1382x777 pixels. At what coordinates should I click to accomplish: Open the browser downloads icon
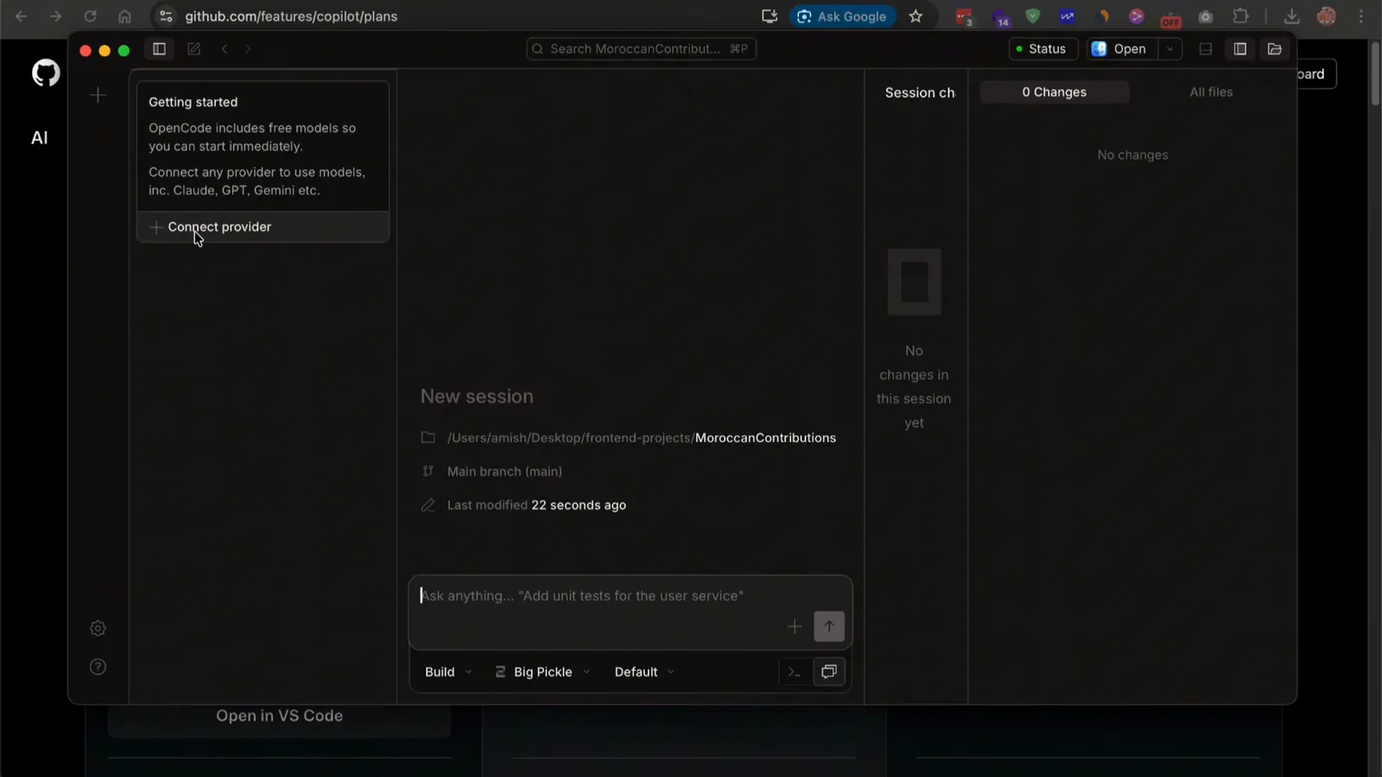pos(1291,16)
